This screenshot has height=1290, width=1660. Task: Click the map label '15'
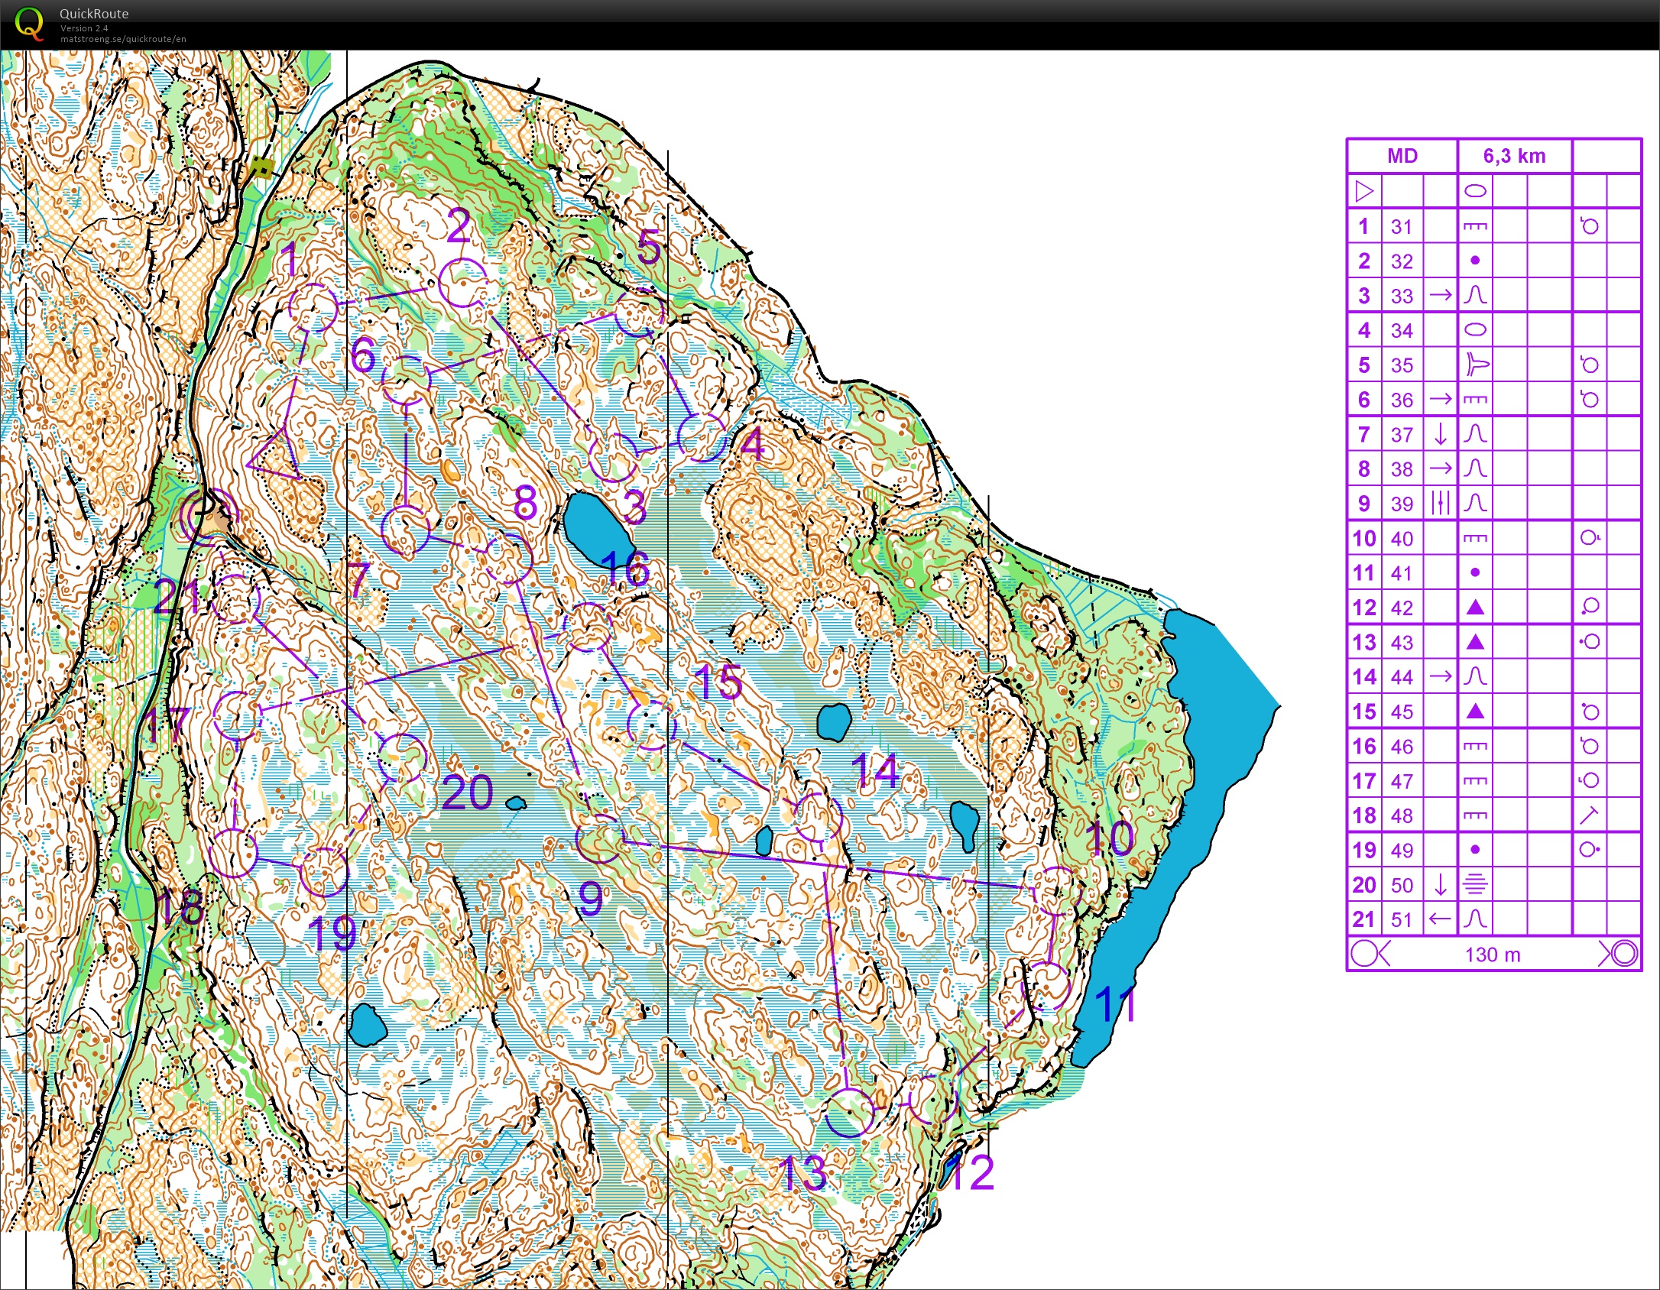pos(718,682)
